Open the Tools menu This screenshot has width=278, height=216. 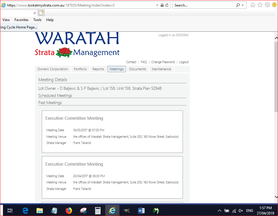(x=37, y=20)
